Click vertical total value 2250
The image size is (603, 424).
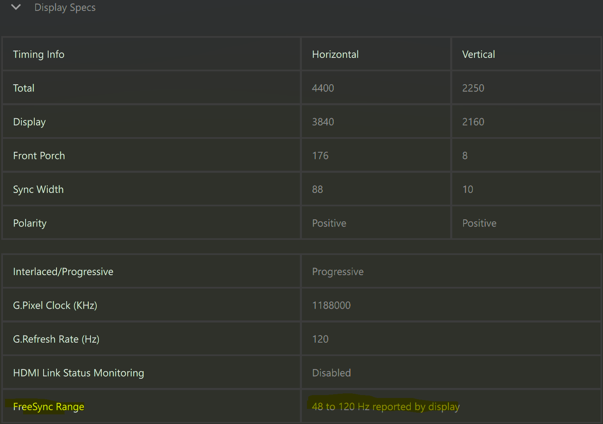coord(473,88)
